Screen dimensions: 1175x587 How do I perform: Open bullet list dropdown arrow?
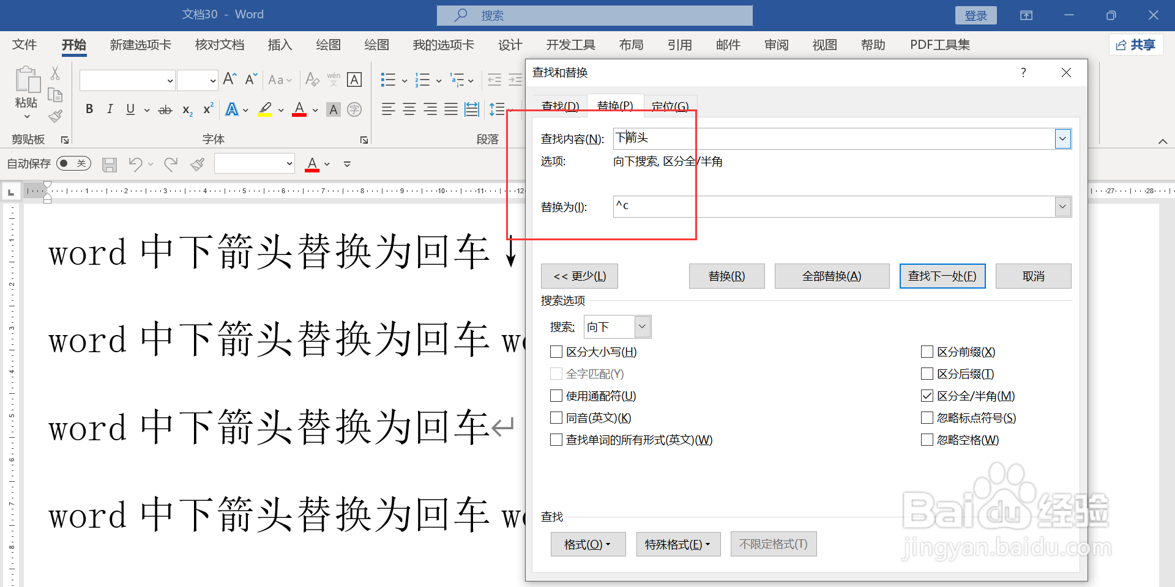tap(405, 80)
